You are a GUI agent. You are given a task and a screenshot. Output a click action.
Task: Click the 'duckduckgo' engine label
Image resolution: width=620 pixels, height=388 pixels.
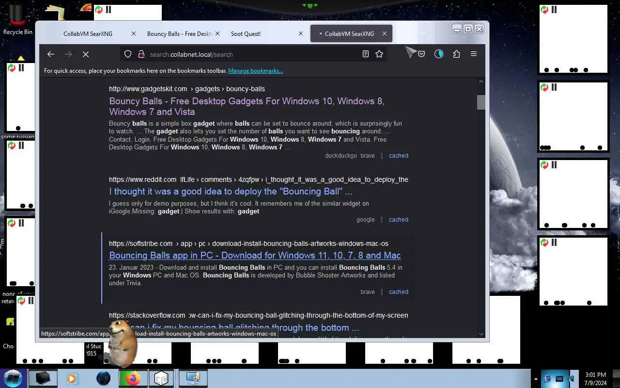click(341, 156)
